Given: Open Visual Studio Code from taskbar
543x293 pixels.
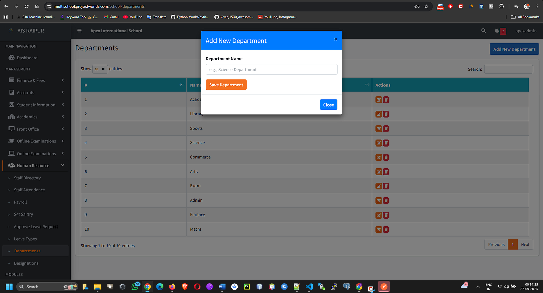Looking at the screenshot, I should (309, 287).
